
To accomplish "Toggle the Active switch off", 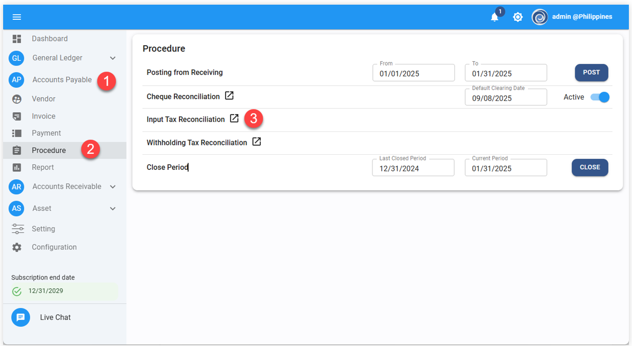I will (x=600, y=97).
